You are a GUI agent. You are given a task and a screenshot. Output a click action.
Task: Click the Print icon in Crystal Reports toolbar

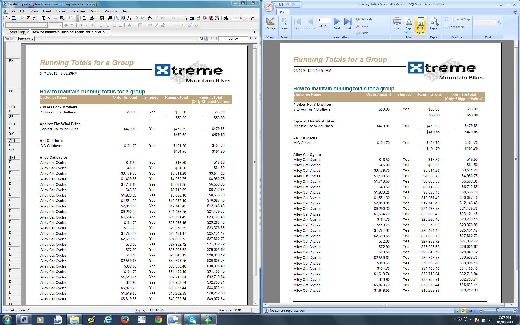click(110, 18)
